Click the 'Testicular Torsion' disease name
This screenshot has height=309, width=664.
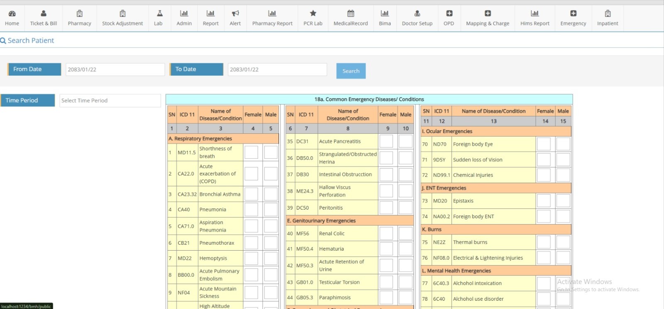[339, 282]
